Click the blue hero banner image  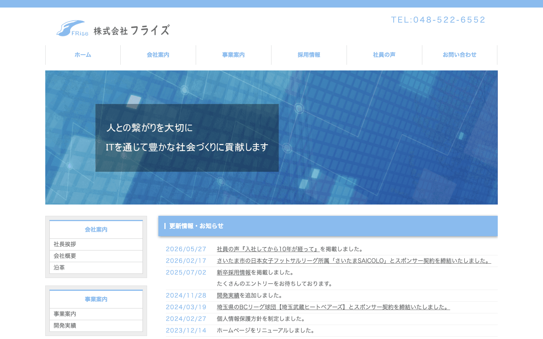[x=271, y=137]
